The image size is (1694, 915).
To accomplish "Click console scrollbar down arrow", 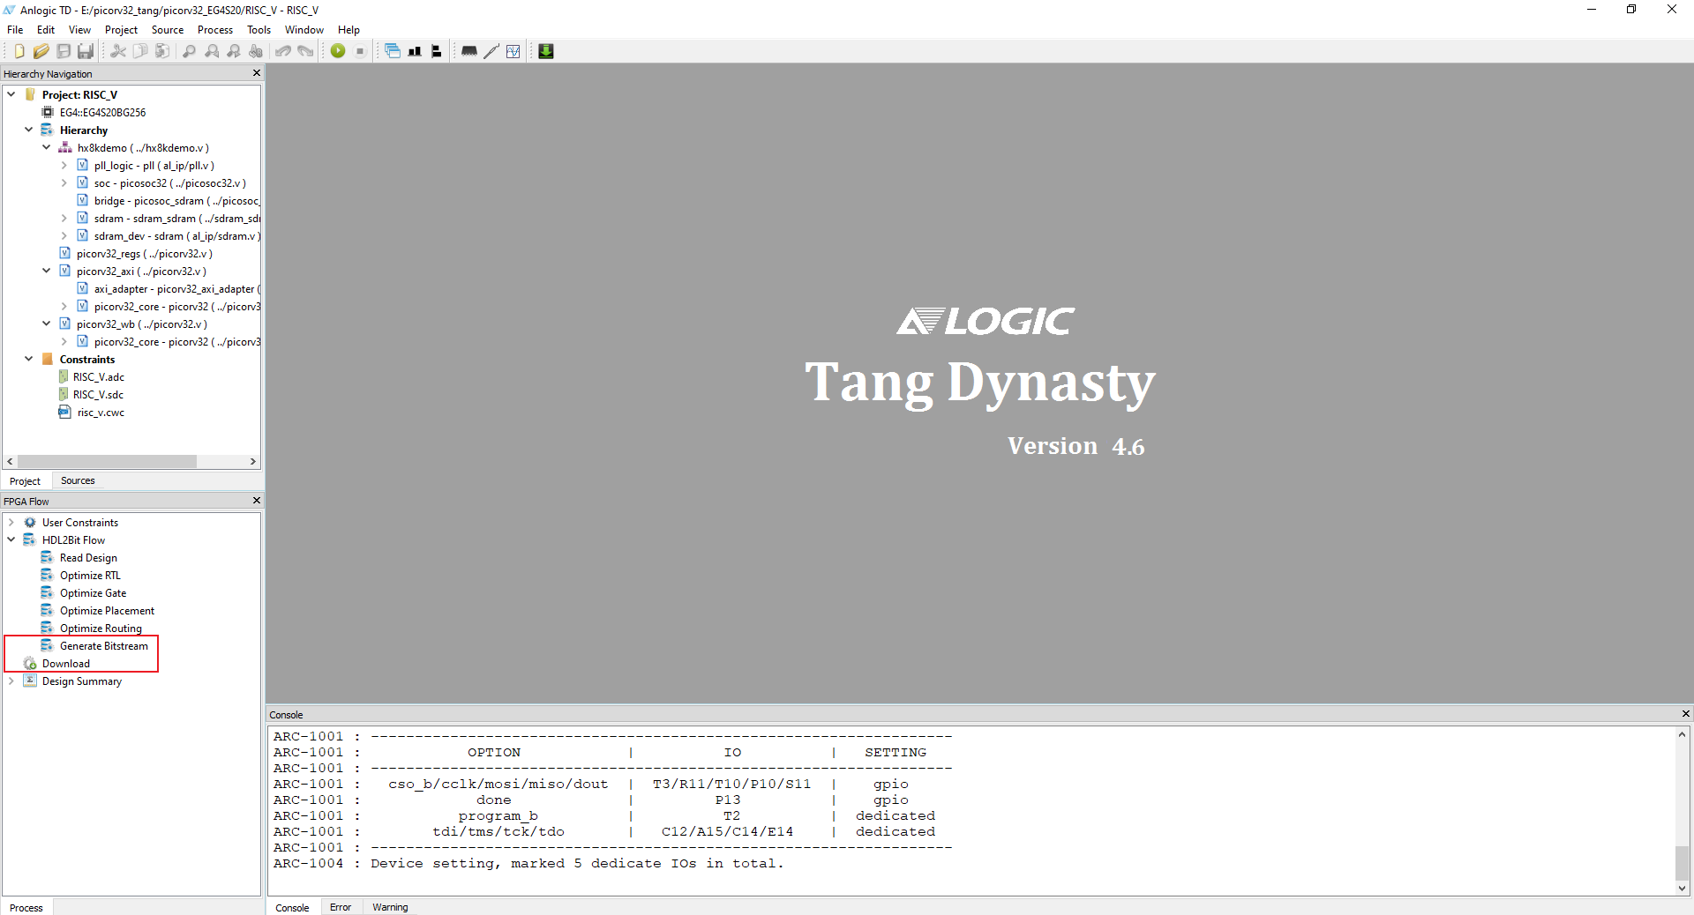I will [x=1682, y=889].
